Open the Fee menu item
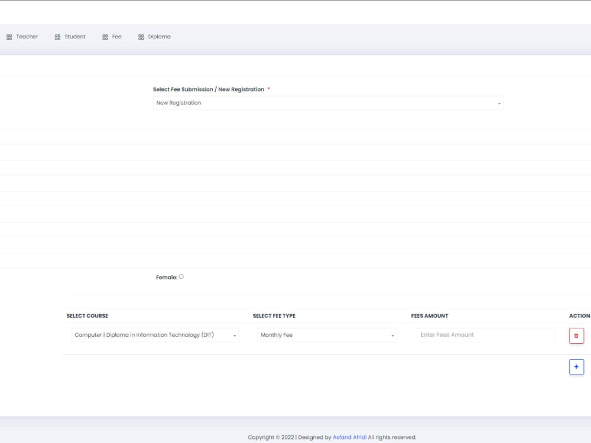Image resolution: width=591 pixels, height=443 pixels. tap(116, 37)
